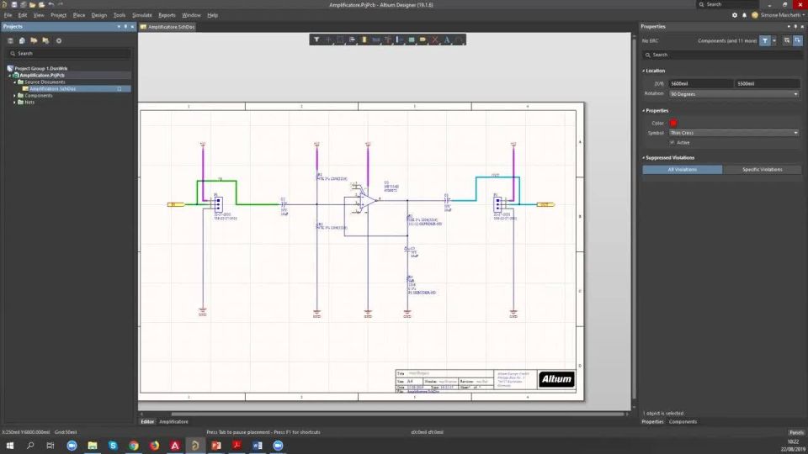
Task: Click the green sheet symbol icon in Active Bar
Action: tap(412, 40)
